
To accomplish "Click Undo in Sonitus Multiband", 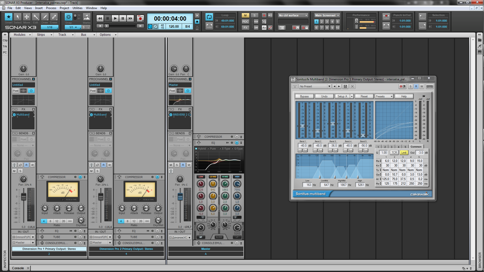I will [324, 96].
